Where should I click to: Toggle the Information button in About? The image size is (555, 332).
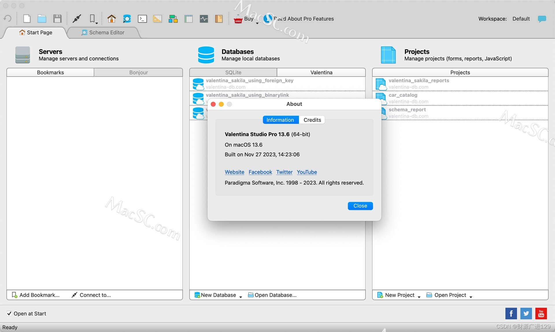[x=280, y=120]
